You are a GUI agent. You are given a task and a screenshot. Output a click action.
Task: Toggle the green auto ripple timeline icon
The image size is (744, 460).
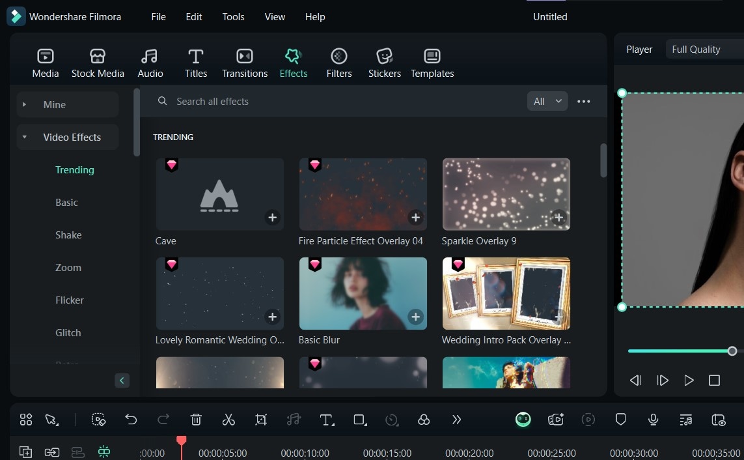(104, 452)
